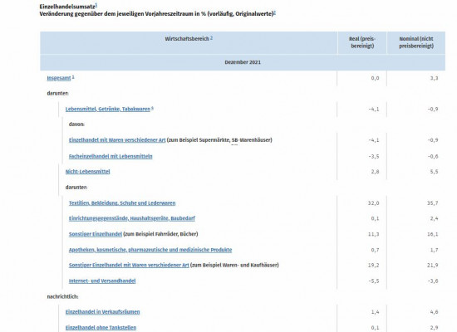Image resolution: width=457 pixels, height=332 pixels.
Task: Open the Sonstiger Einzelhandel link (Fahrräder, Bücher)
Action: pyautogui.click(x=96, y=234)
